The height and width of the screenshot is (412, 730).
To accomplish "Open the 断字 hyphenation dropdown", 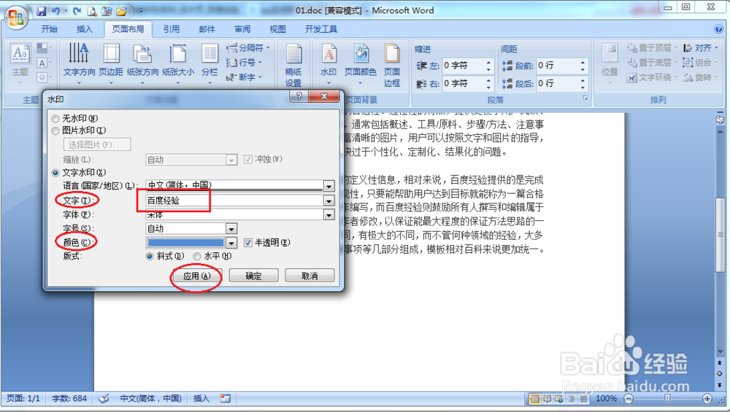I will (x=245, y=77).
